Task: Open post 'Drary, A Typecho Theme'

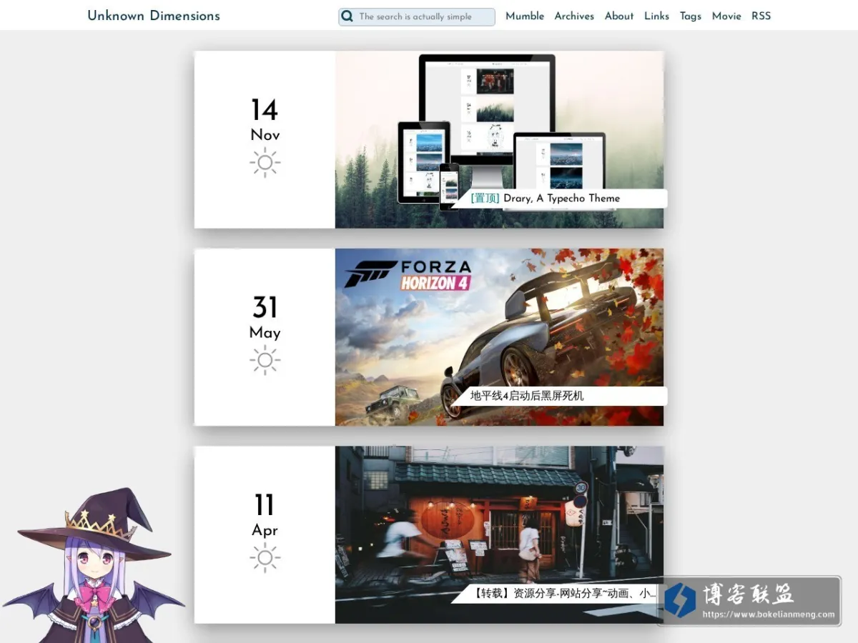Action: pos(561,199)
